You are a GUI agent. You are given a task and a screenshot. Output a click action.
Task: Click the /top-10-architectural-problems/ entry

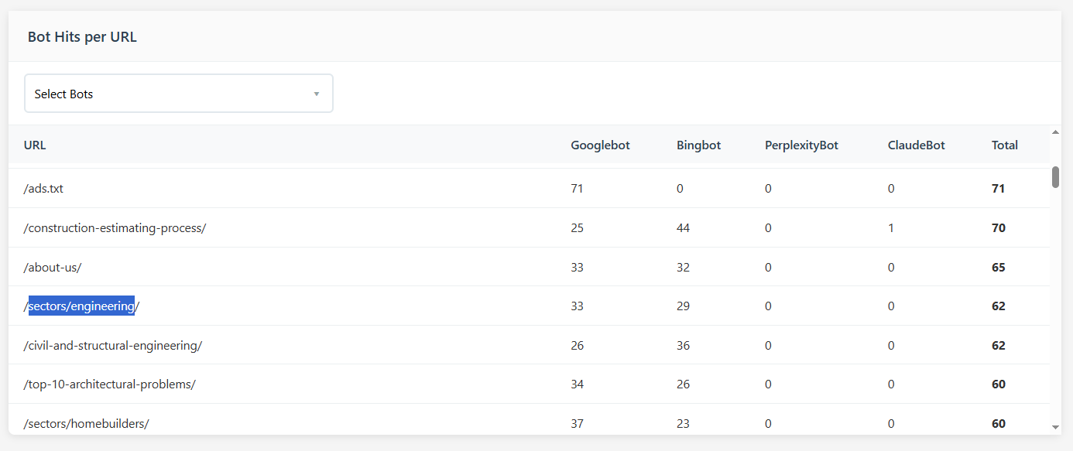coord(109,384)
